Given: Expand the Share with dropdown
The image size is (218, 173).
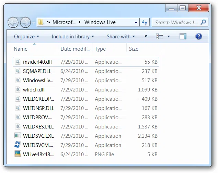Looking at the screenshot, I should point(121,36).
